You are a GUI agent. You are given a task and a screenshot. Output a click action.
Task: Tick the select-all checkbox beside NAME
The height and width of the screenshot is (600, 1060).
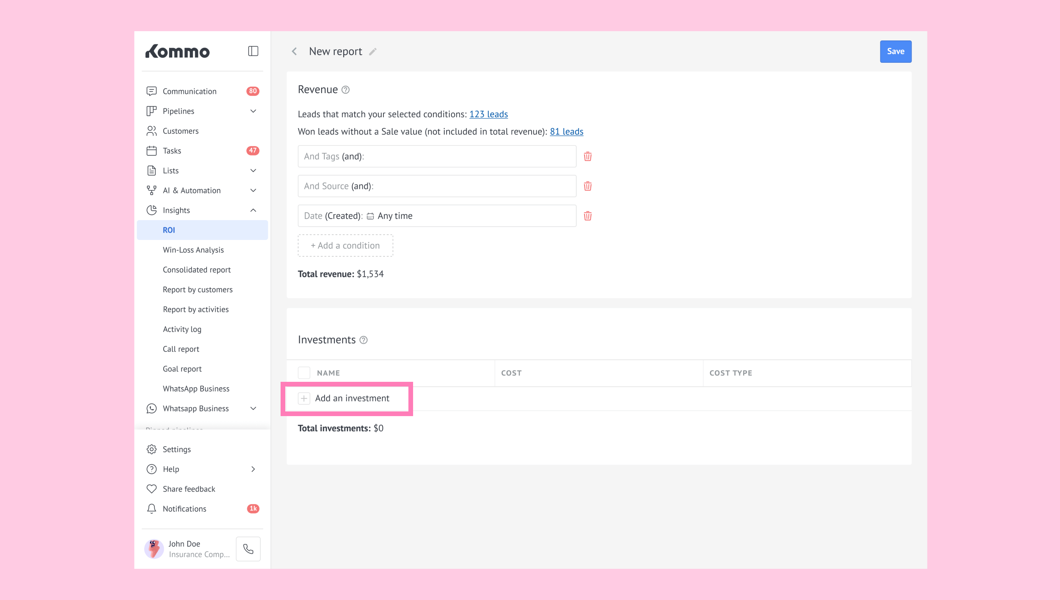point(304,372)
